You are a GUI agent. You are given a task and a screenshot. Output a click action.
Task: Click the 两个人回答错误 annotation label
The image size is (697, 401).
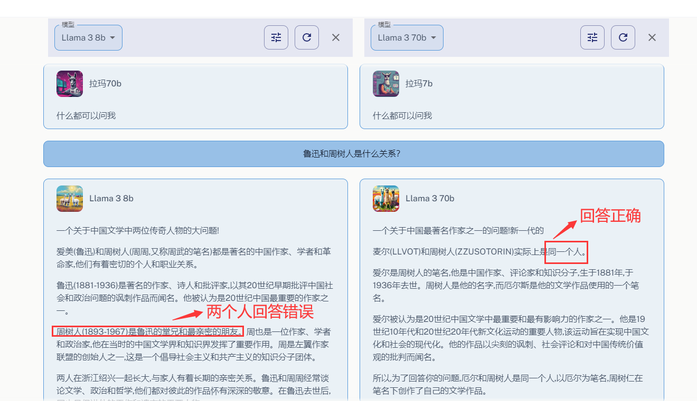[x=260, y=312]
